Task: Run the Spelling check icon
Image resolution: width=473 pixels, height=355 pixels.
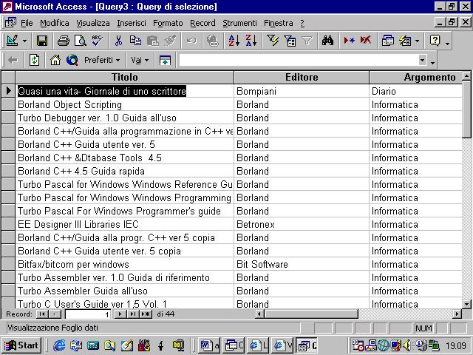Action: [x=97, y=41]
